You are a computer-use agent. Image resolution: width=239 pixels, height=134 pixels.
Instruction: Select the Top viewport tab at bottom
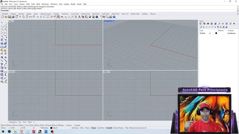pos(20,122)
